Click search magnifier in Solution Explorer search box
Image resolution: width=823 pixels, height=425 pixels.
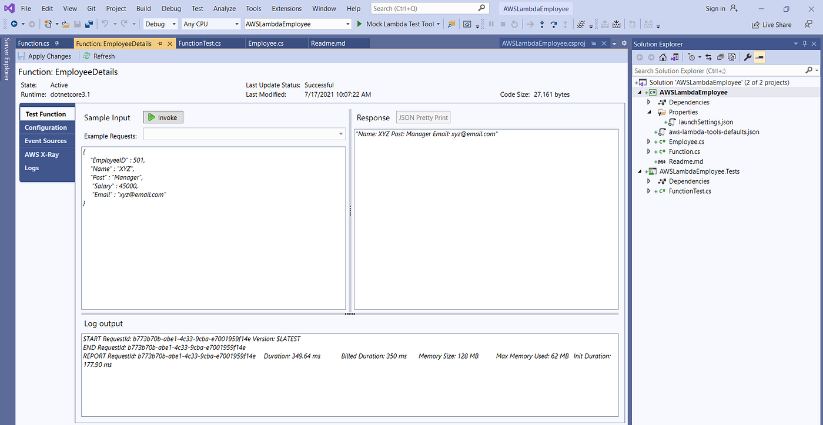coord(809,70)
